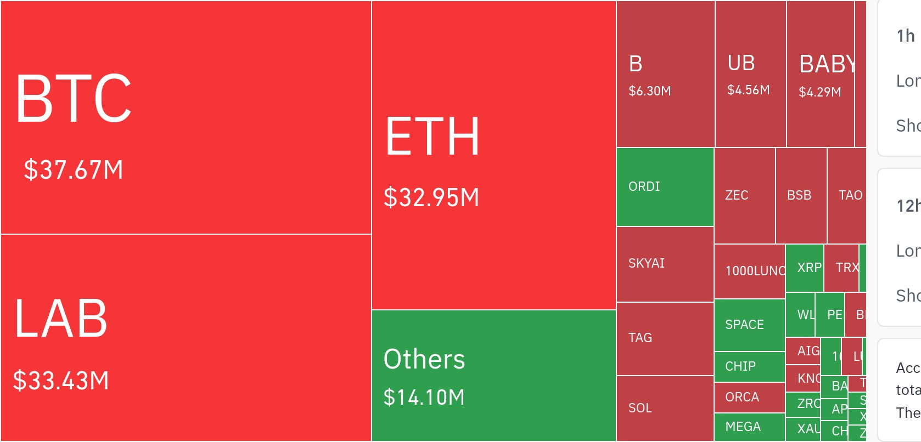
Task: Click the ZEC heatmap tile
Action: pos(745,196)
